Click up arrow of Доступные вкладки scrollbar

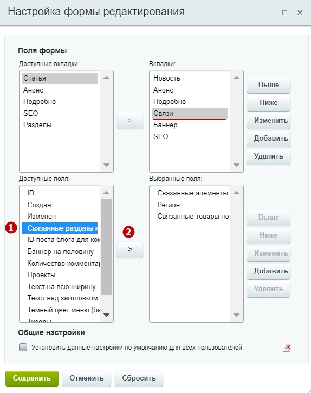(x=106, y=77)
